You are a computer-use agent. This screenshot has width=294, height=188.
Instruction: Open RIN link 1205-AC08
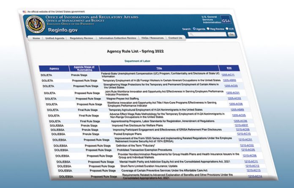tap(236, 104)
